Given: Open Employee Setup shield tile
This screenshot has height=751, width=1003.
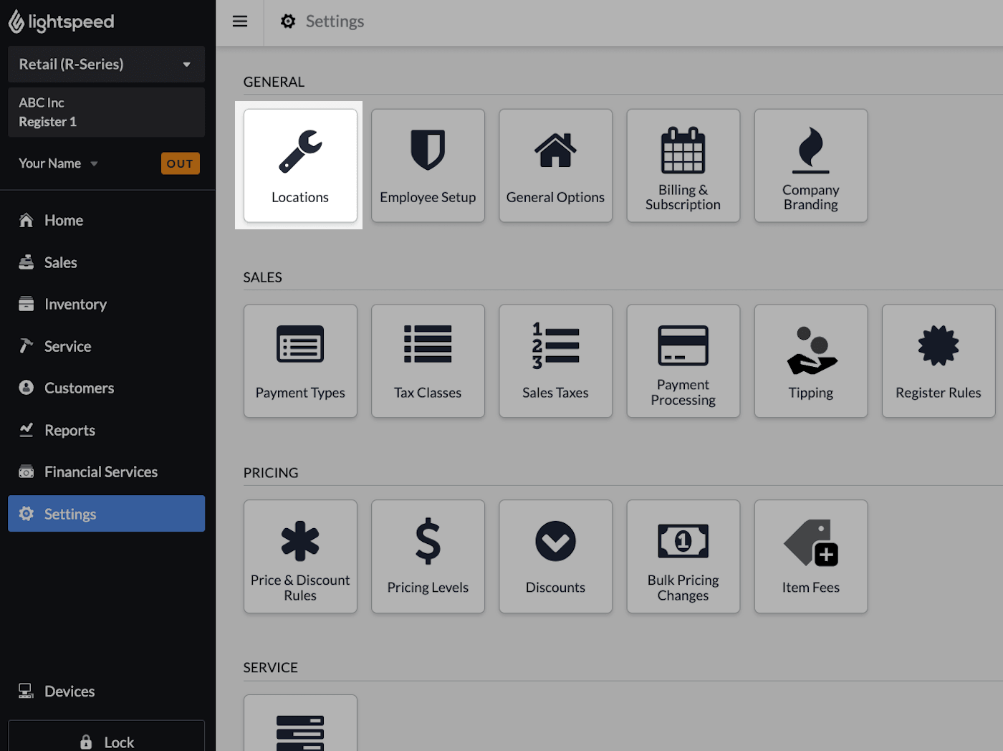Looking at the screenshot, I should pyautogui.click(x=428, y=166).
